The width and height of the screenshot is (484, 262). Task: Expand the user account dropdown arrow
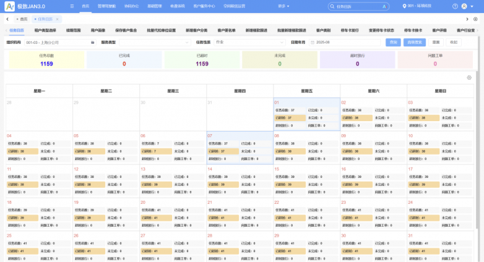tap(472, 6)
